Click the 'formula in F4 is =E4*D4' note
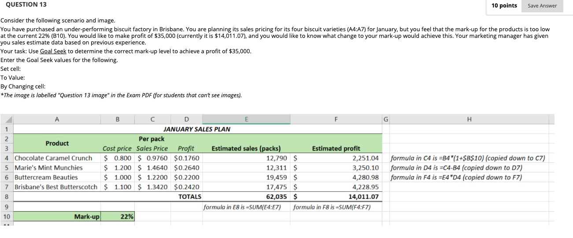Viewport: 573px width, 238px height. 456,178
